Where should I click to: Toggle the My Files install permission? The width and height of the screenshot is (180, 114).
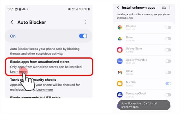point(168,84)
